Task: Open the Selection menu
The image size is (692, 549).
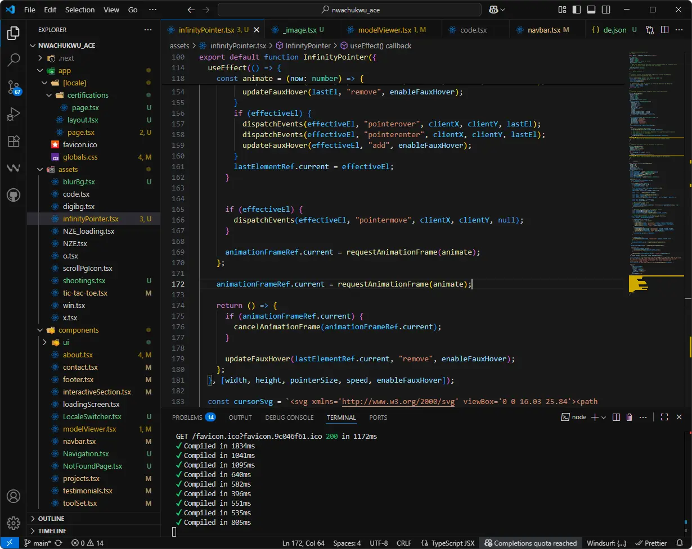Action: 80,10
